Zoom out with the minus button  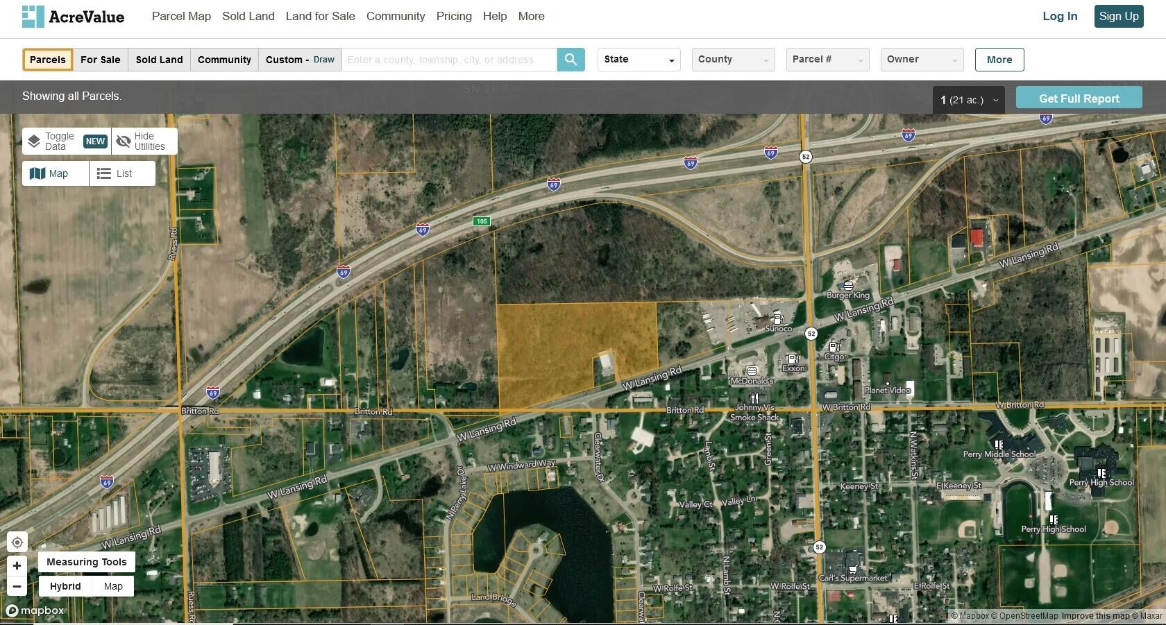coord(17,586)
